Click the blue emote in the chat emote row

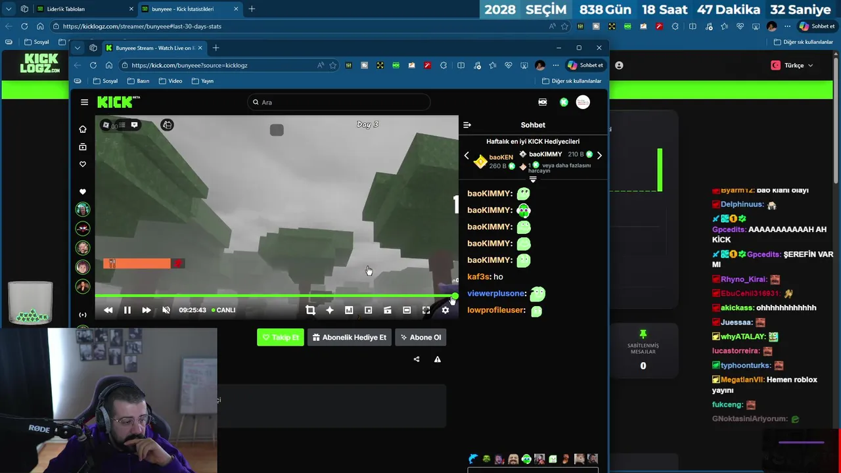(x=473, y=459)
